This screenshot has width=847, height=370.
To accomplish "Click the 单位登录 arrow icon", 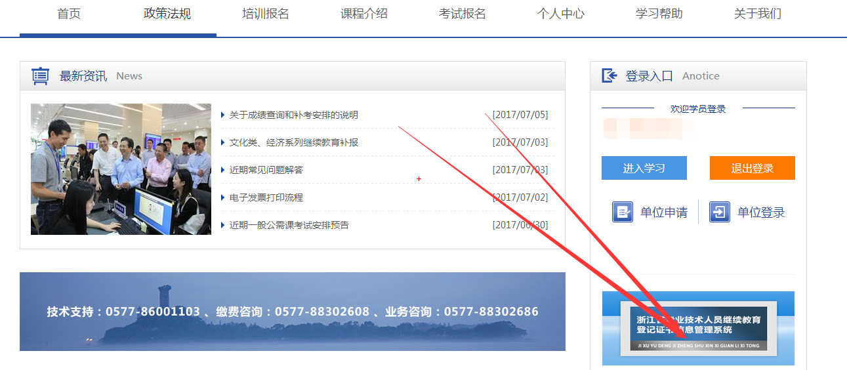I will click(x=720, y=212).
